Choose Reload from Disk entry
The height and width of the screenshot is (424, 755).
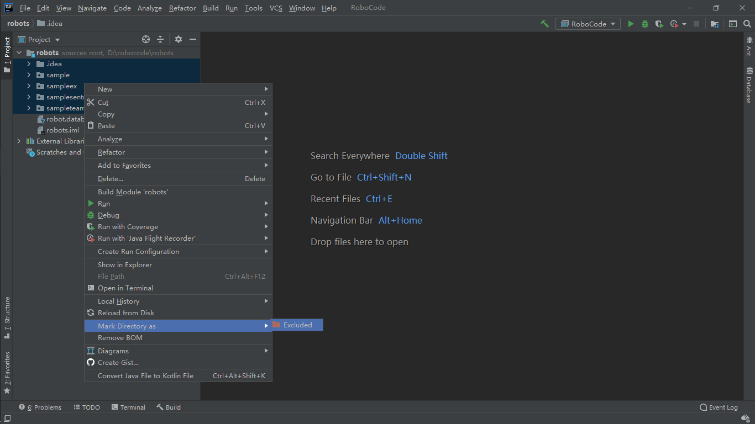point(177,312)
